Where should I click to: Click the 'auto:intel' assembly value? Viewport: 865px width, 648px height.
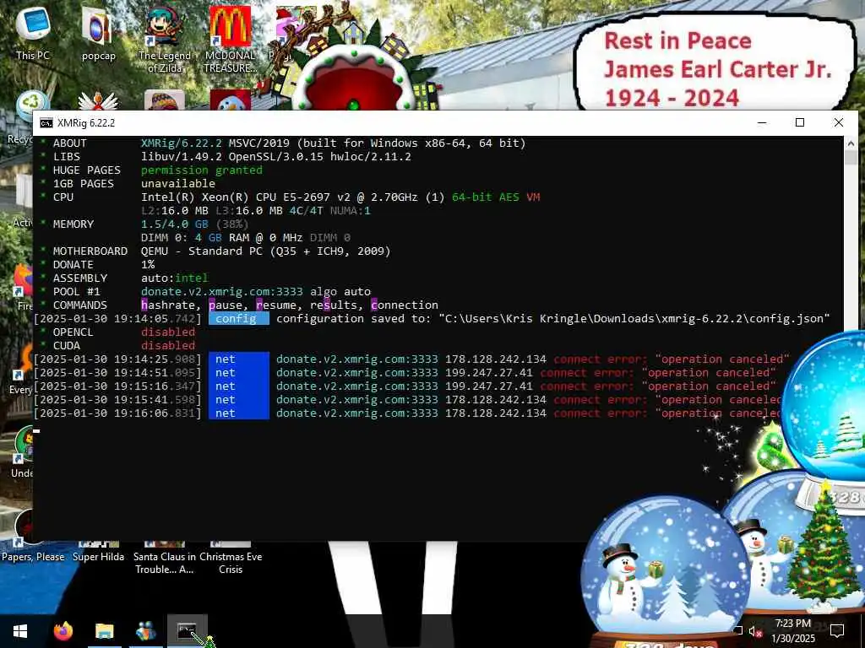click(175, 278)
